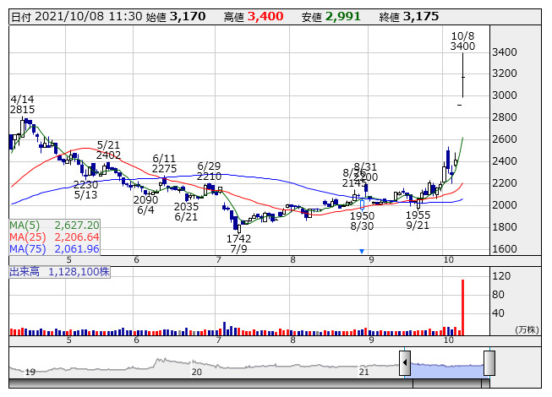Screen dimensions: 552x397
Task: Click the 1742 7/9 low label
Action: [238, 243]
